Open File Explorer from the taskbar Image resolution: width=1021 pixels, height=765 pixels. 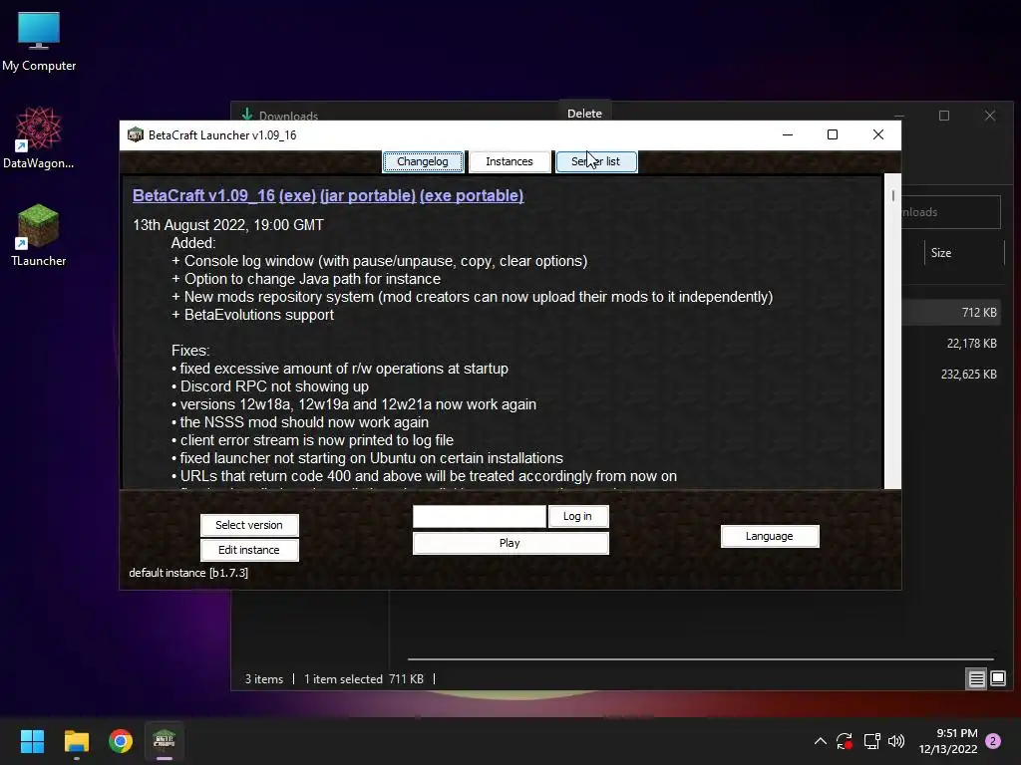click(76, 741)
